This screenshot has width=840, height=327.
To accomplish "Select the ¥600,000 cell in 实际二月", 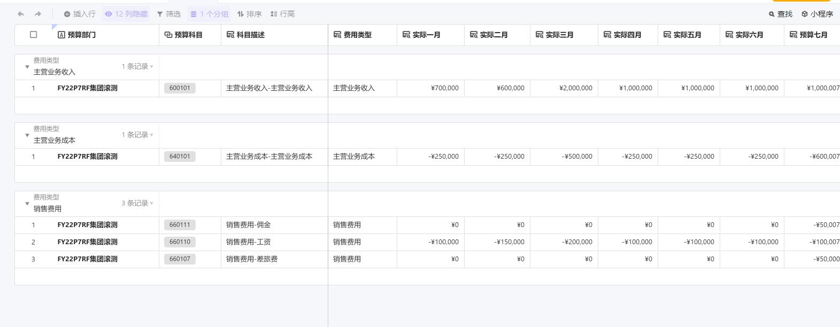I will point(497,88).
